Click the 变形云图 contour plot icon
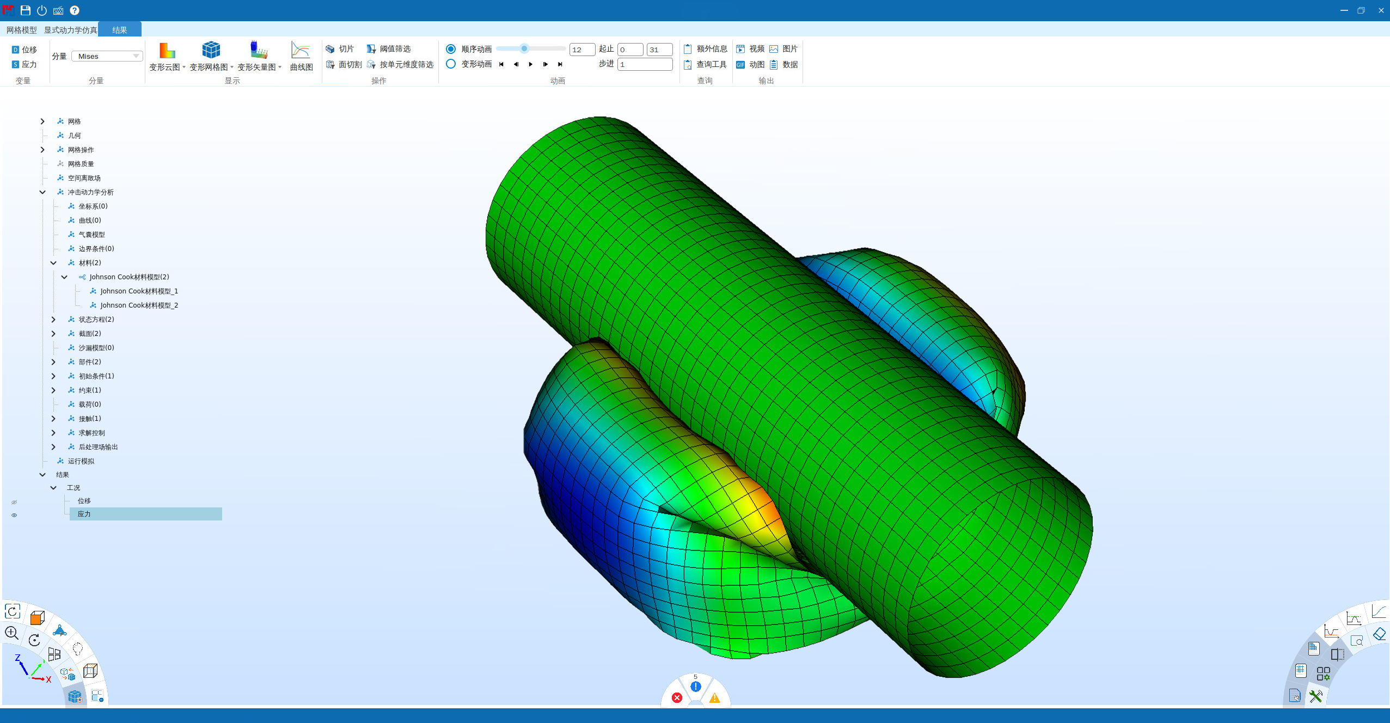The image size is (1390, 723). click(167, 51)
